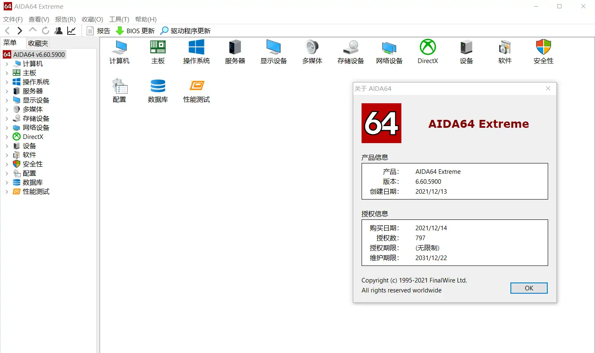Image resolution: width=595 pixels, height=353 pixels.
Task: Expand the 网络设备 tree node
Action: point(7,128)
